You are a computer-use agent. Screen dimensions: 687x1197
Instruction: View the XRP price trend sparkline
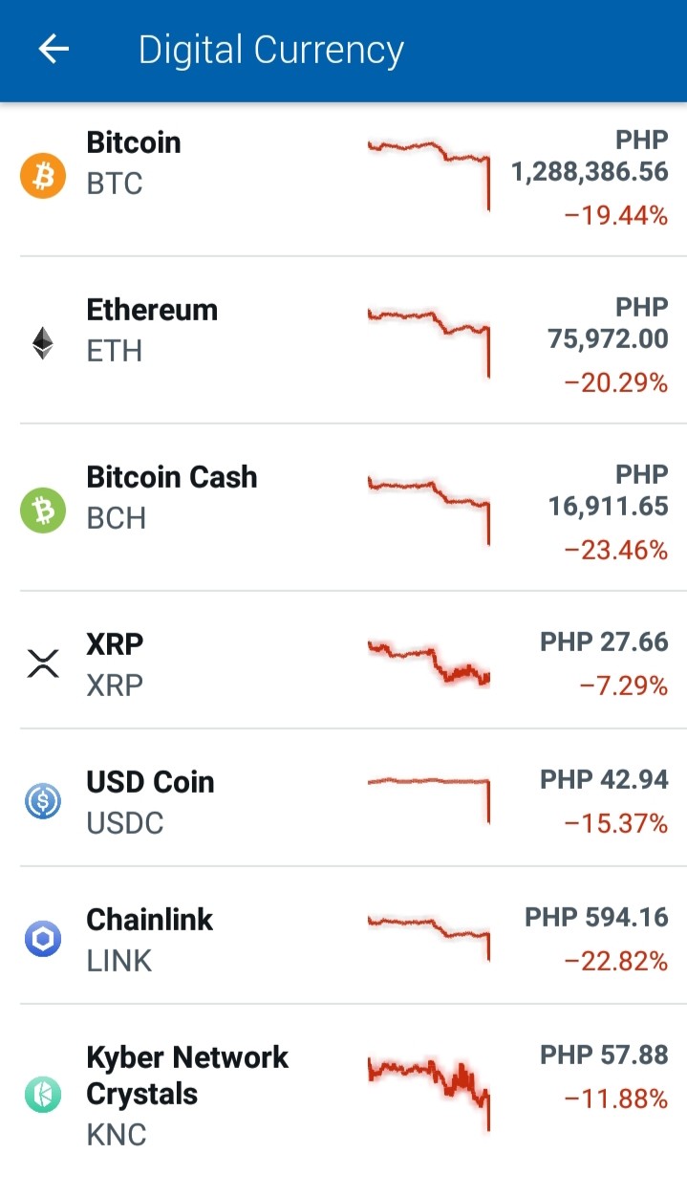[x=428, y=663]
